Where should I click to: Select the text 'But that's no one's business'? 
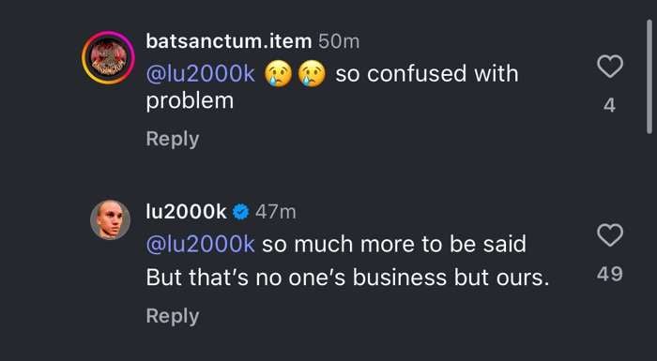(297, 278)
